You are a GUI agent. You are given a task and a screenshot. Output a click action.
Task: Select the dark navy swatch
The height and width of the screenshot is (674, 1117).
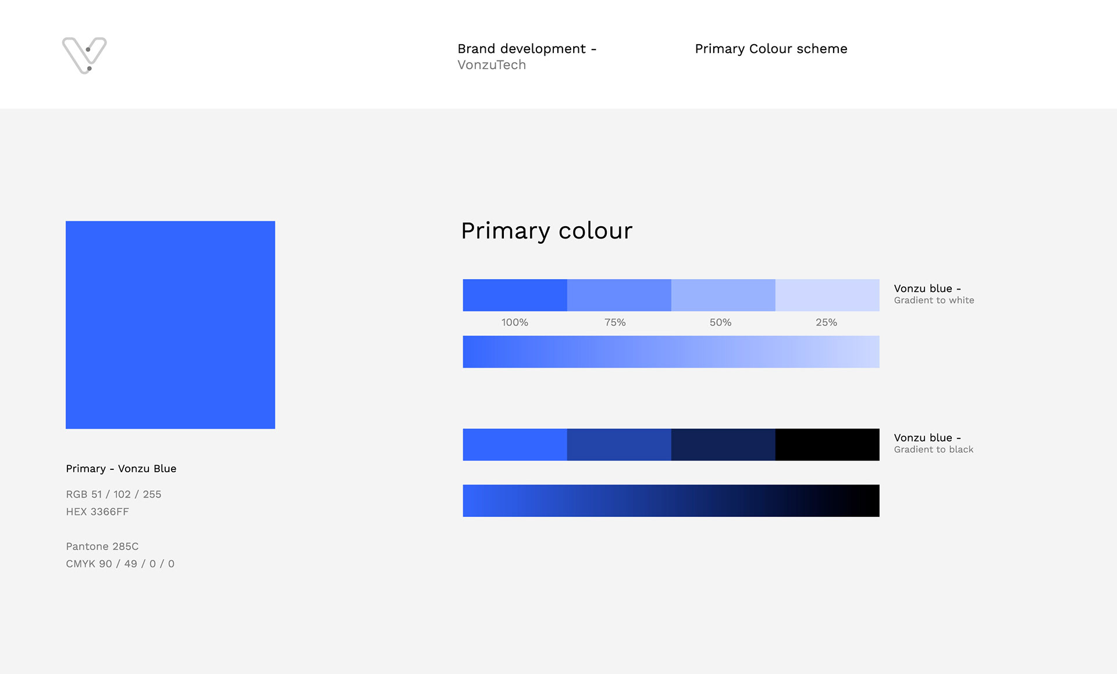(723, 444)
